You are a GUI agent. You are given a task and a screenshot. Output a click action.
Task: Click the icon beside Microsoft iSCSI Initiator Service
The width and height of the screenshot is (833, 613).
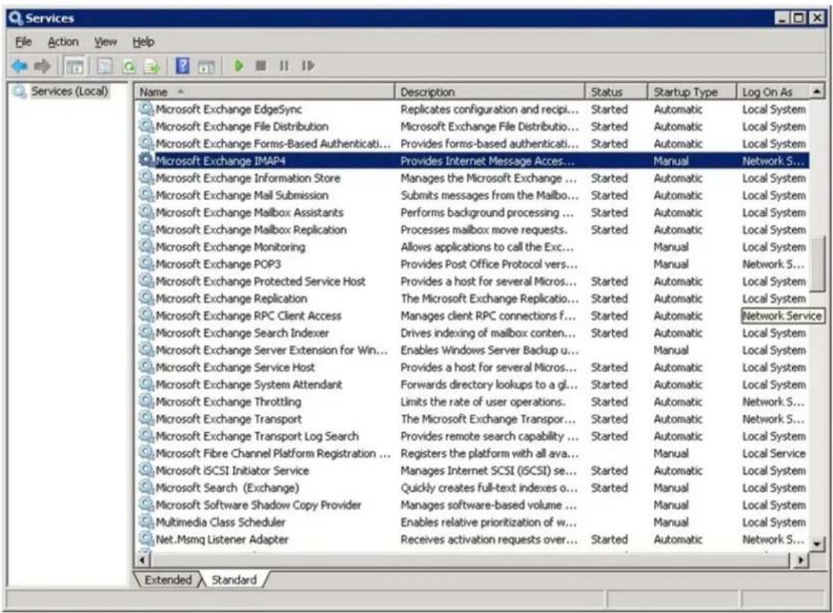pos(146,470)
